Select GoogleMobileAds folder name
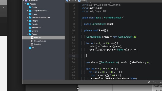 [39, 11]
